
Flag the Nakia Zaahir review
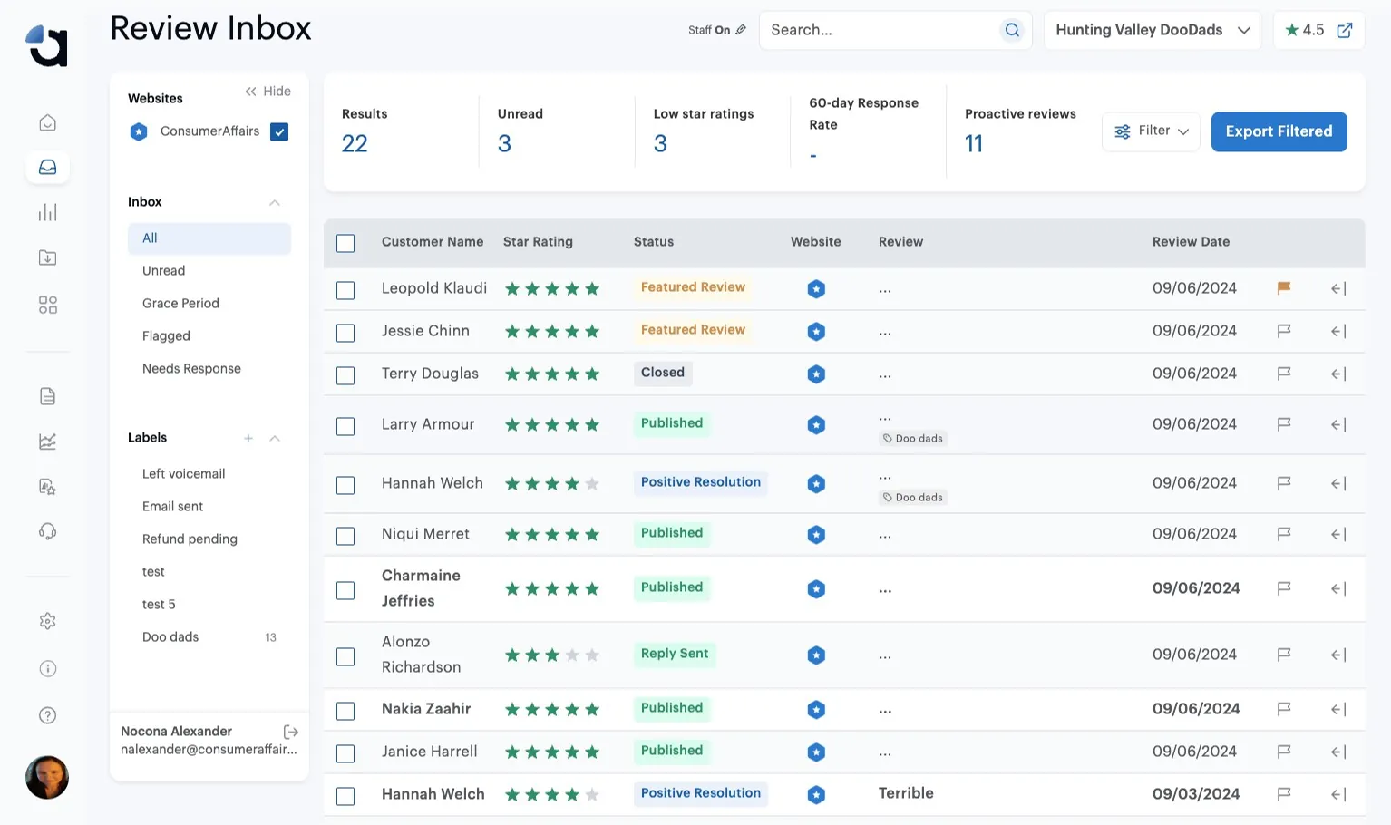click(1284, 709)
